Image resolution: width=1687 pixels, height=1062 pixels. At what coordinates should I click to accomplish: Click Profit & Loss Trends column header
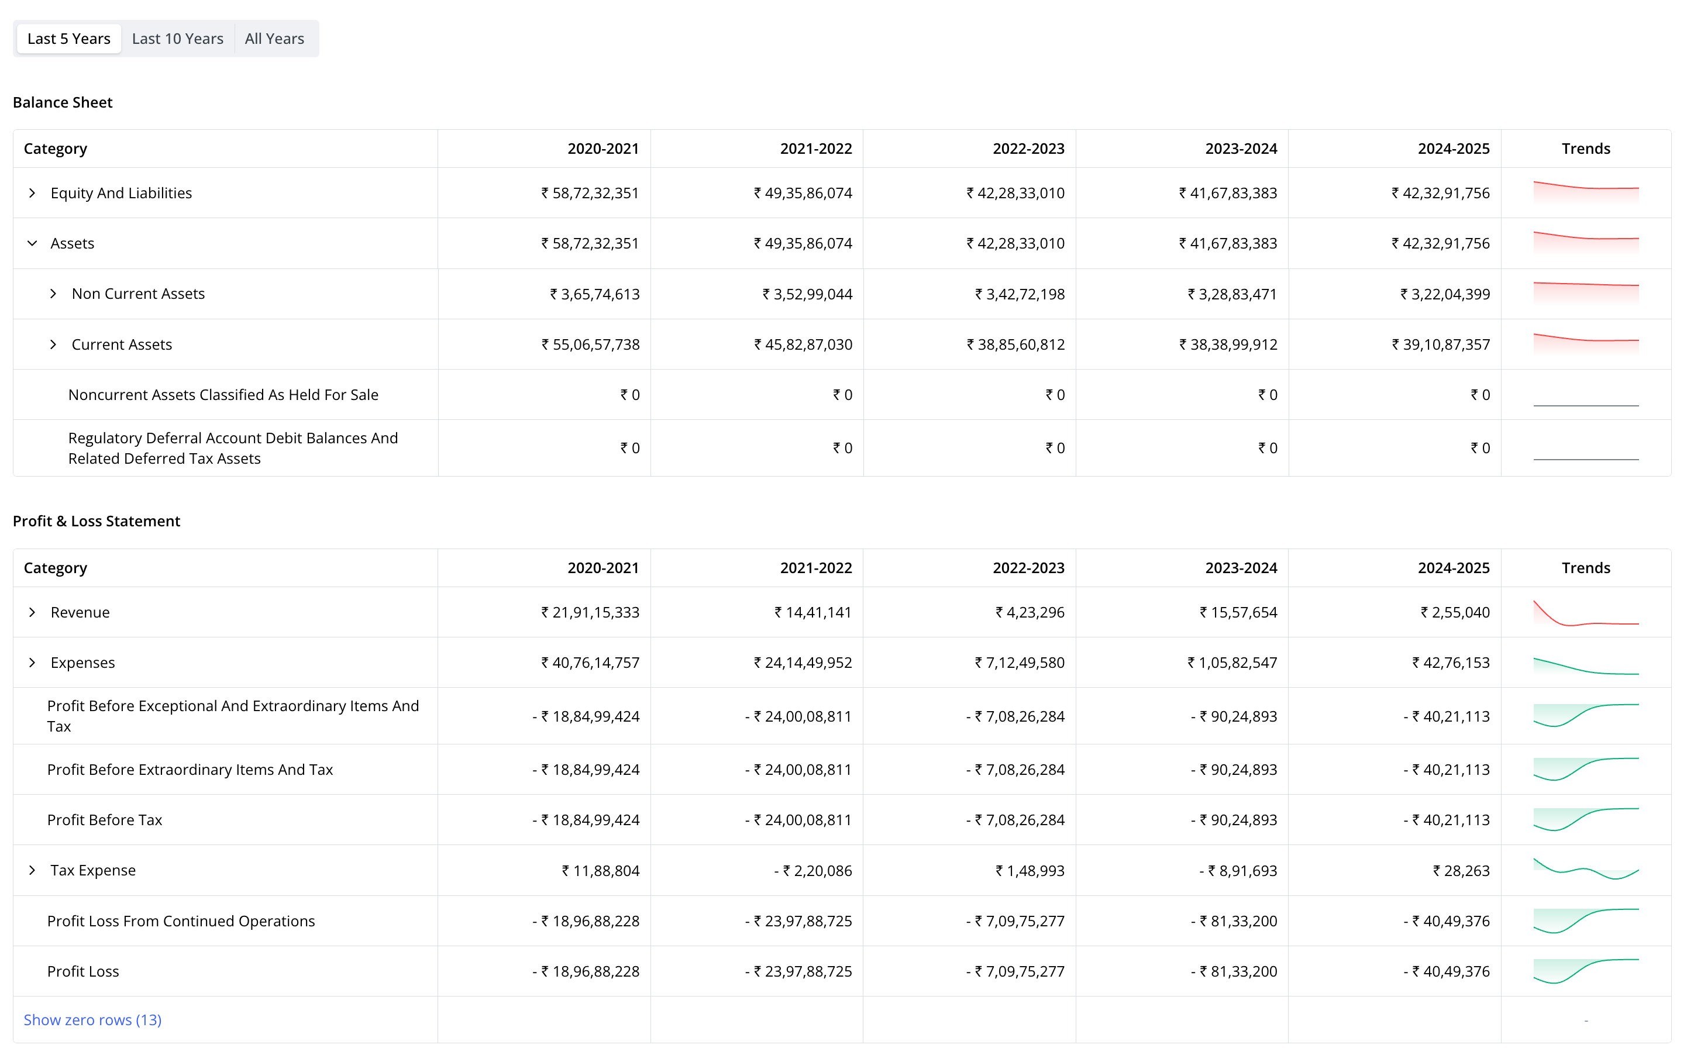(x=1585, y=567)
